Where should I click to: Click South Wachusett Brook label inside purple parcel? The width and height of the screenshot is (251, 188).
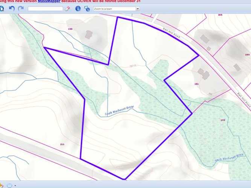pyautogui.click(x=119, y=111)
